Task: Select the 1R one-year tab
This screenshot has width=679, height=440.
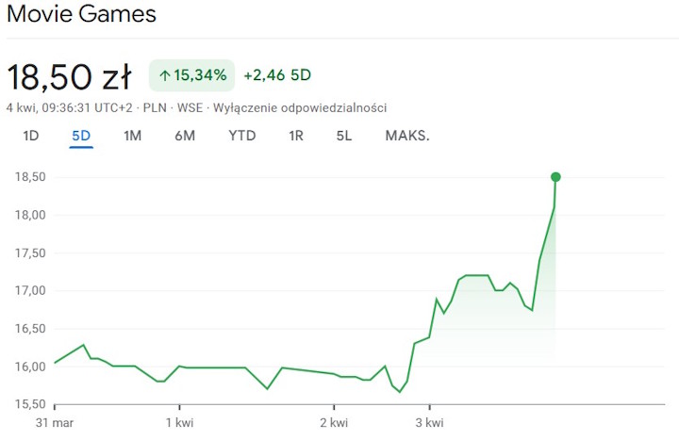Action: (296, 136)
